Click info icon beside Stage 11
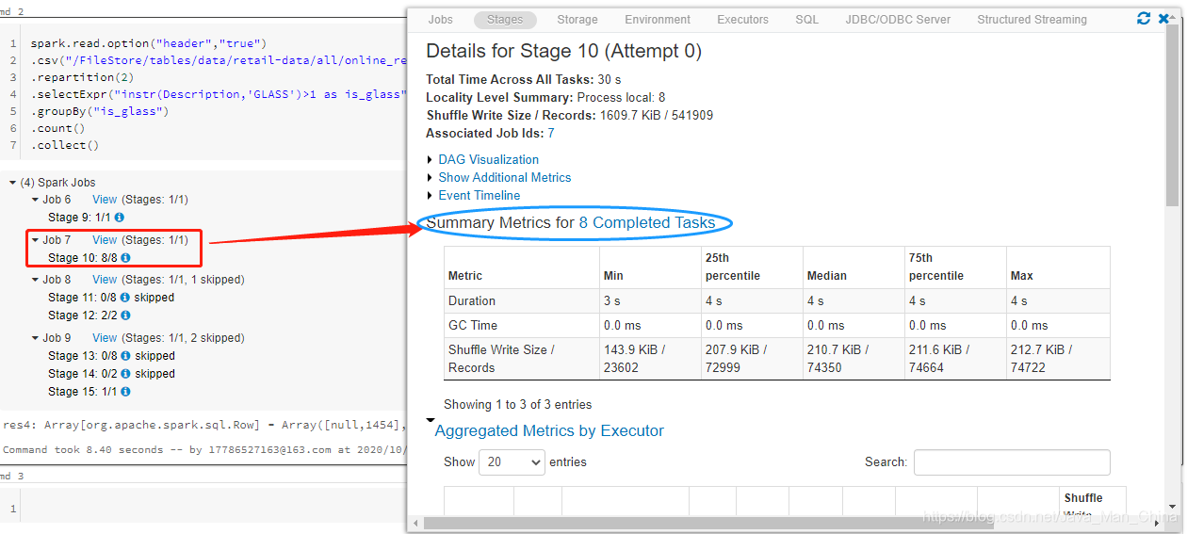This screenshot has height=534, width=1187. click(x=124, y=298)
